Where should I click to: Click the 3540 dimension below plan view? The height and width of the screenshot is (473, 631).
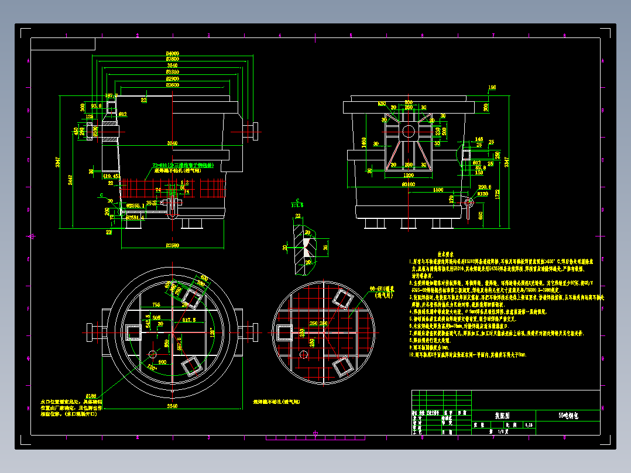(172, 406)
